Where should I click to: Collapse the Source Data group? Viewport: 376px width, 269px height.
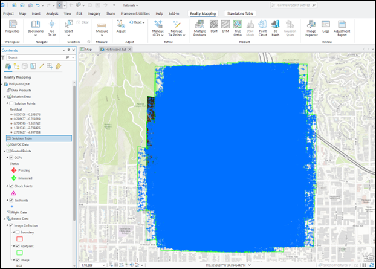point(5,219)
